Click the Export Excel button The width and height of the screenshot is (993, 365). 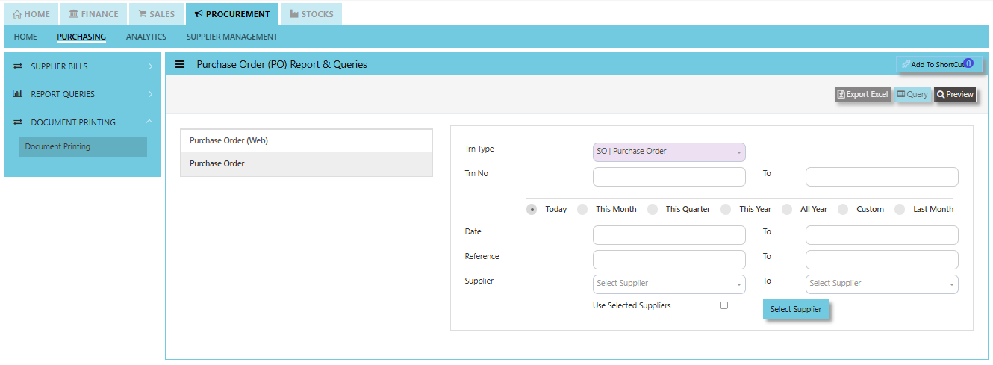(x=862, y=95)
